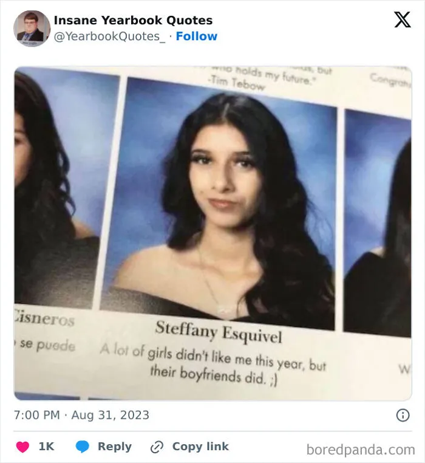This screenshot has width=425, height=463.
Task: Click the yearbook quote about boyfriends
Action: point(213,365)
